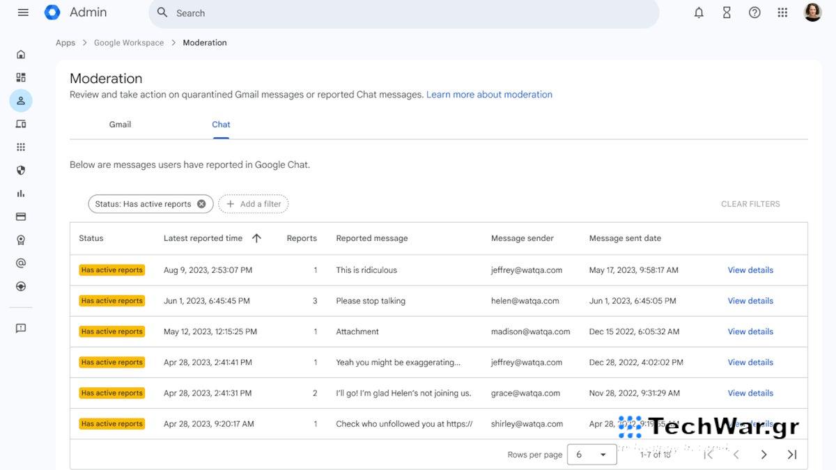Open the notifications bell

click(699, 13)
